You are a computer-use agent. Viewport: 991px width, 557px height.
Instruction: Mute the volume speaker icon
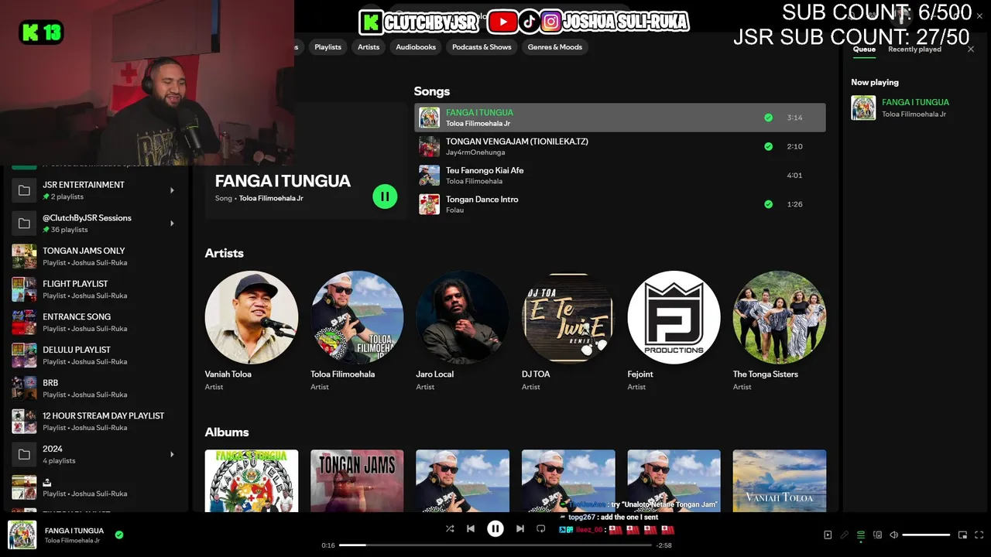click(893, 535)
